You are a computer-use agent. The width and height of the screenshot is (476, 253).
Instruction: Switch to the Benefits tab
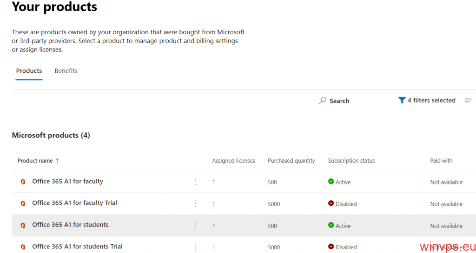pos(66,71)
